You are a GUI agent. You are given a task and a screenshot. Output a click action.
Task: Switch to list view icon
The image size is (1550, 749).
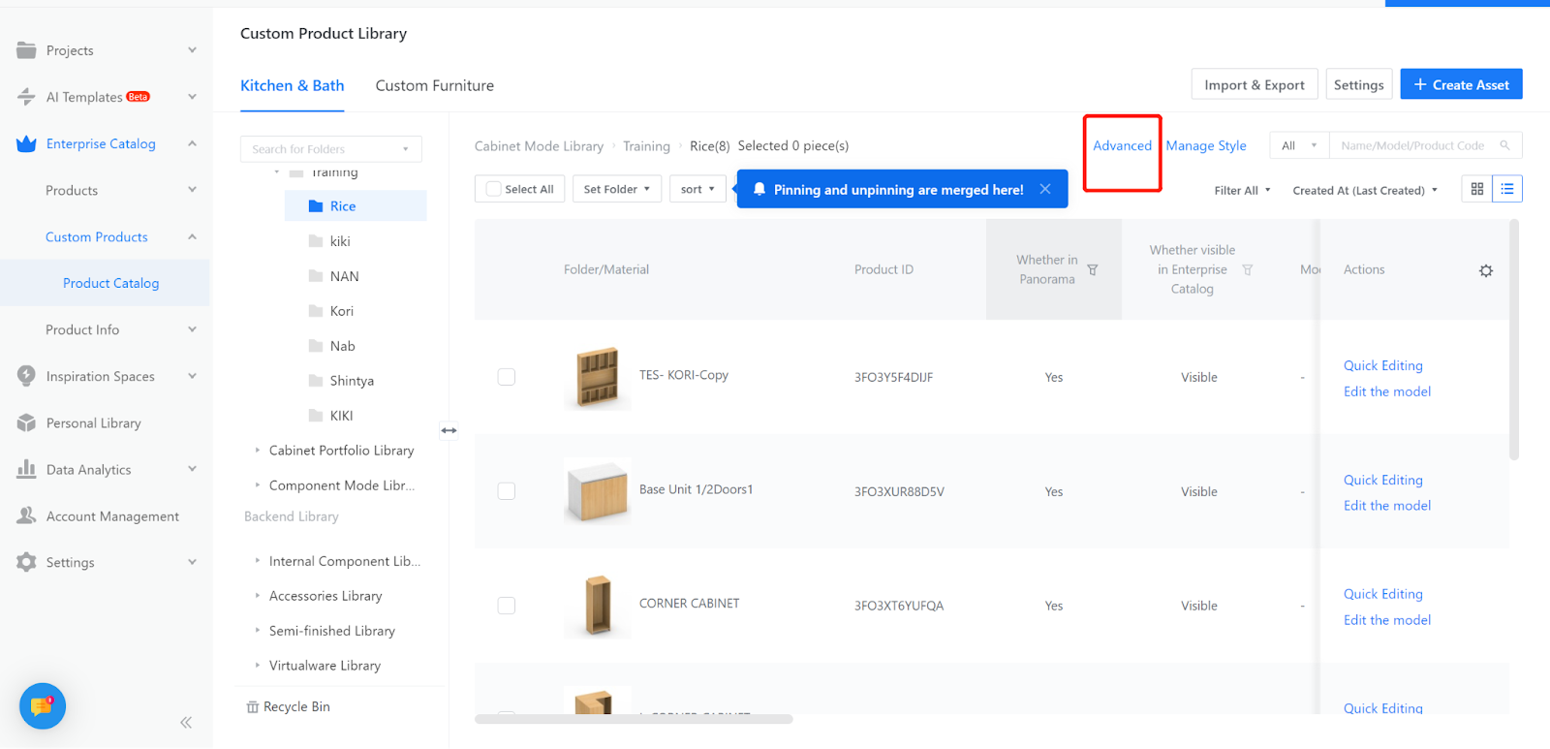[x=1507, y=189]
